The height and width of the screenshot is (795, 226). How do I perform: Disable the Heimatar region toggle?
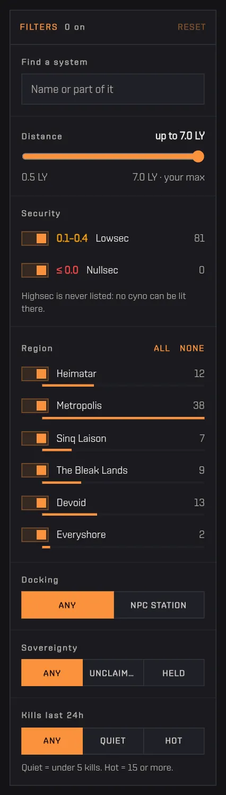(35, 374)
